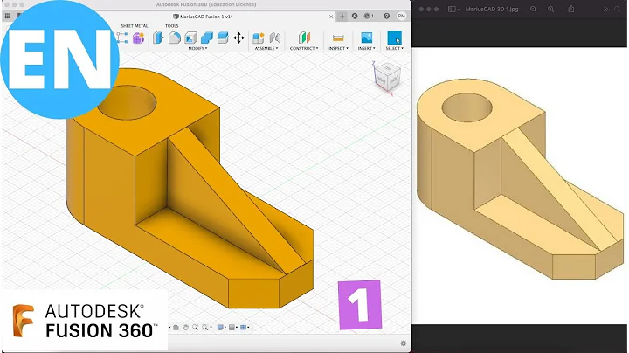Show more toolbar items in Preview window
The height and width of the screenshot is (353, 629).
pos(605,9)
